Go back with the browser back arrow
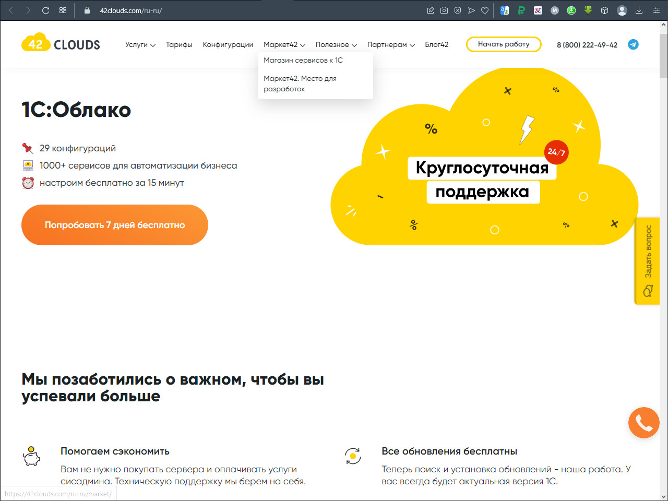 point(11,10)
